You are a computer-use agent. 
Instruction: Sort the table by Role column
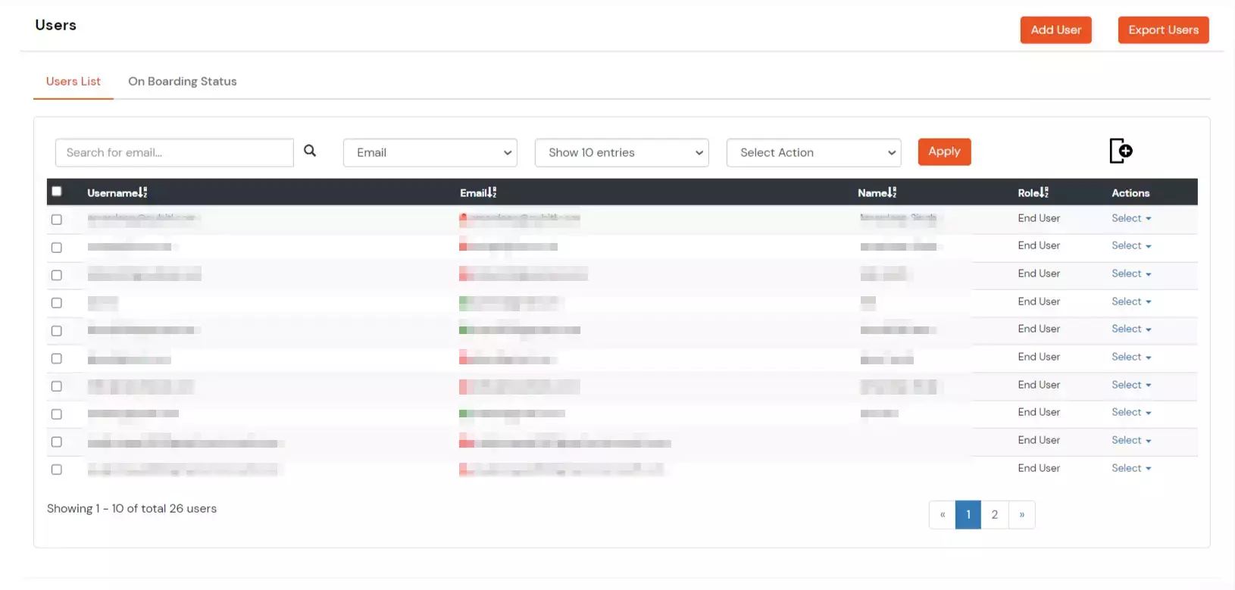1033,192
